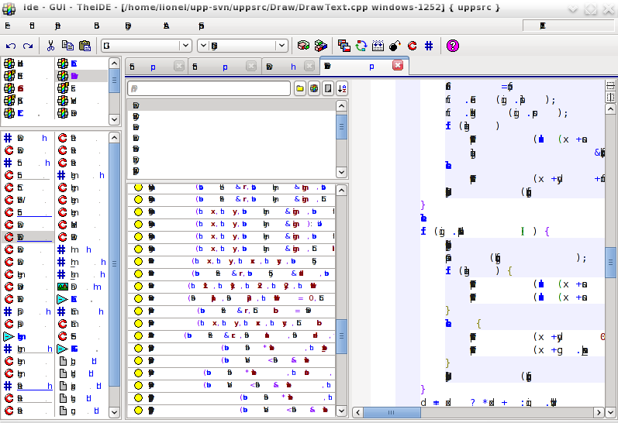Click the Redo arrow in the toolbar

[x=28, y=46]
